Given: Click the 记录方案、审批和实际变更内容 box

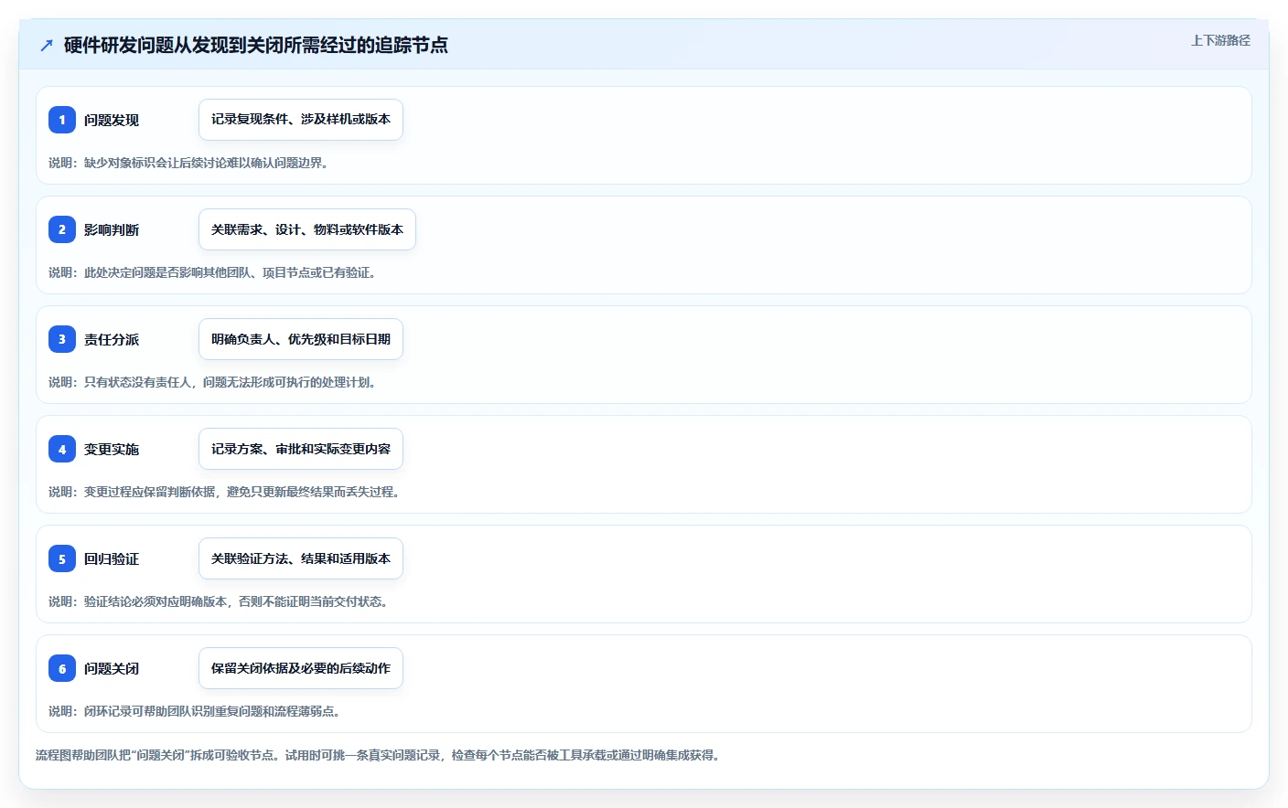Looking at the screenshot, I should coord(301,449).
